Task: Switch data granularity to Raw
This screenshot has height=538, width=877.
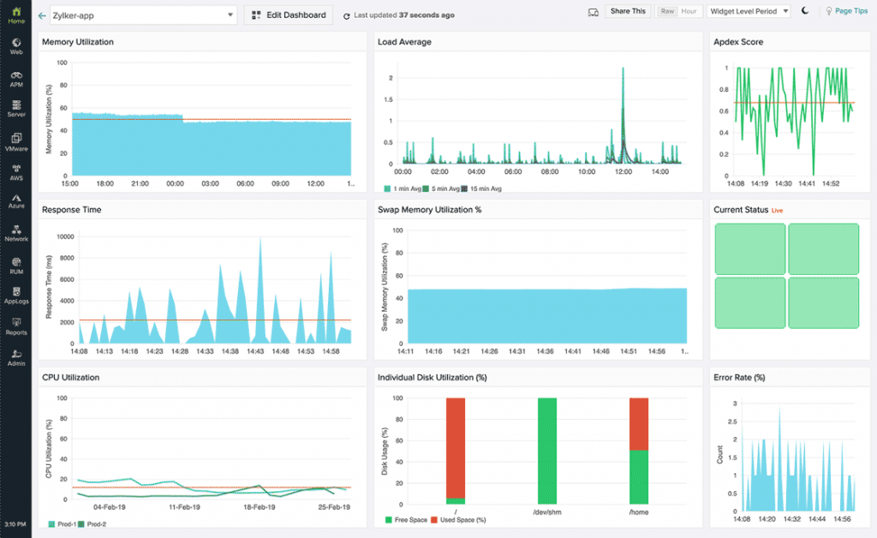Action: coord(665,10)
